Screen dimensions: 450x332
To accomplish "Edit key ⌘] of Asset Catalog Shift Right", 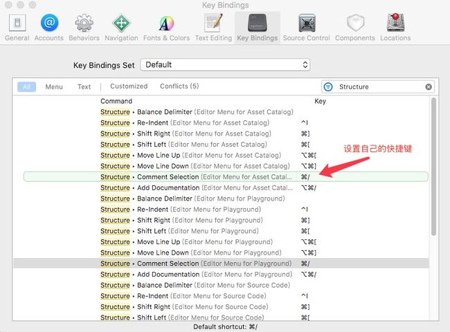I will (305, 133).
